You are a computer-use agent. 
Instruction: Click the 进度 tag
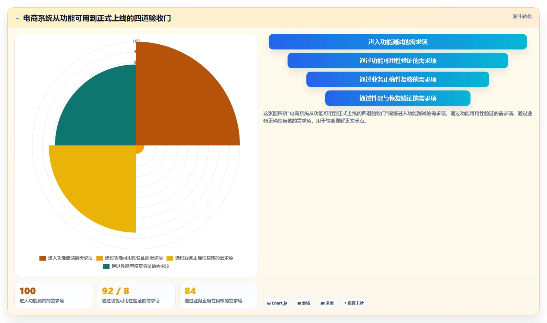[327, 303]
